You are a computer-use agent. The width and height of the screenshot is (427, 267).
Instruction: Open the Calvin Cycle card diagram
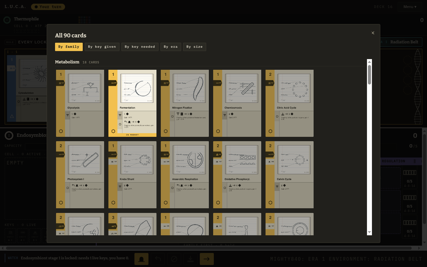(x=294, y=160)
